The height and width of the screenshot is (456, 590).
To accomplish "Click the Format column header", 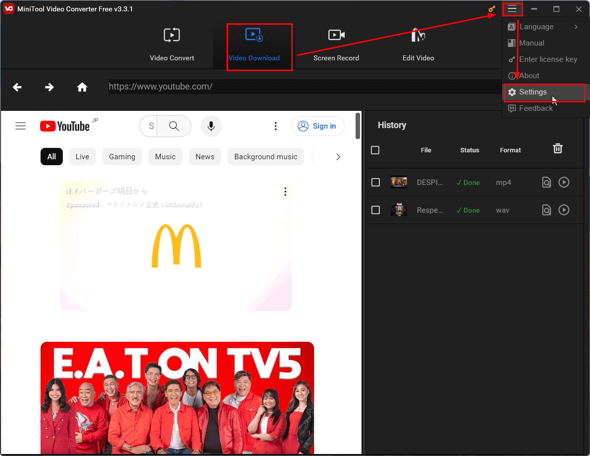I will pos(510,150).
